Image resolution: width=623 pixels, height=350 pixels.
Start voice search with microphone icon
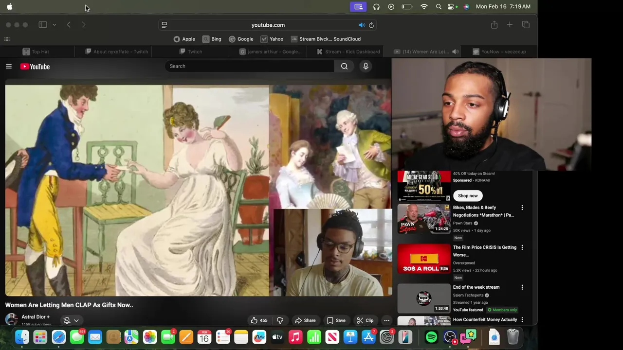tap(366, 66)
